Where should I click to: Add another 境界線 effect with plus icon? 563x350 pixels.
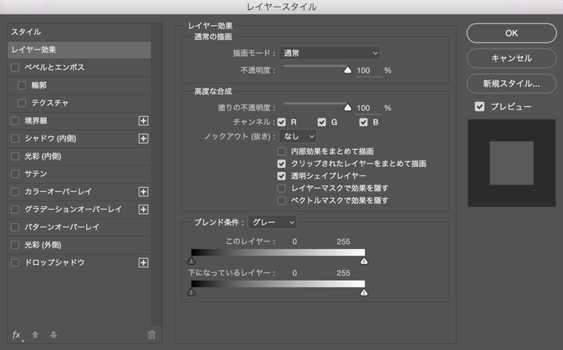pos(143,121)
